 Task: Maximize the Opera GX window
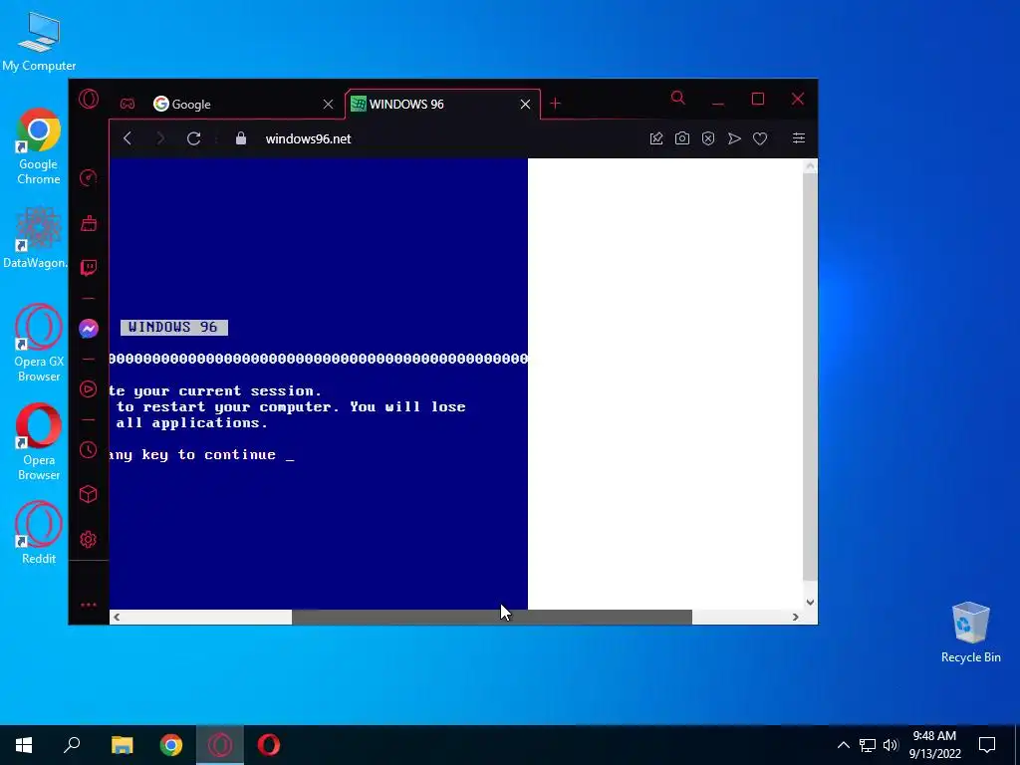[x=758, y=99]
